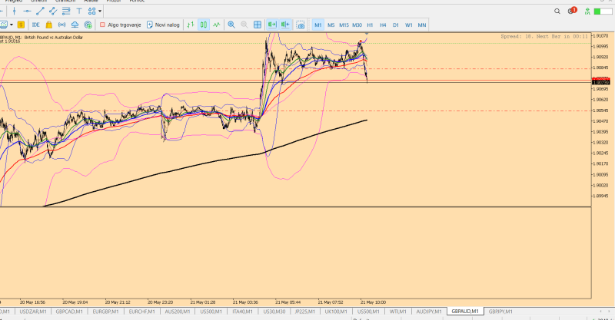Viewport: 615px width, 320px height.
Task: Select the active GBPAUD,M1 chart tab
Action: [x=465, y=312]
